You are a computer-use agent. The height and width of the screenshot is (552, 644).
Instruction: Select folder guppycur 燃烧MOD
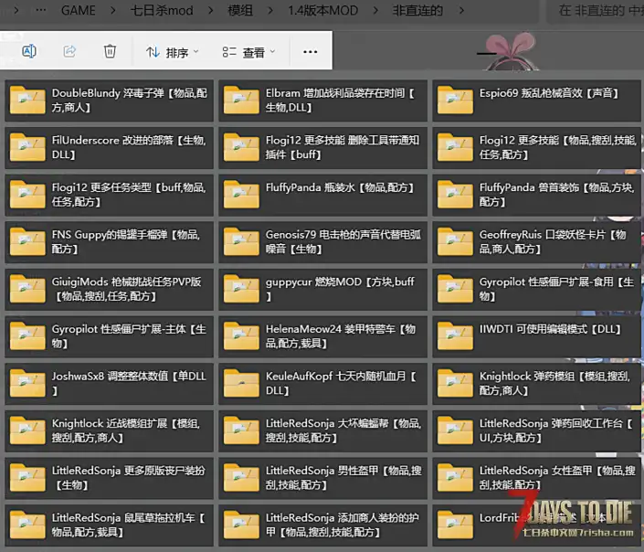click(x=322, y=289)
